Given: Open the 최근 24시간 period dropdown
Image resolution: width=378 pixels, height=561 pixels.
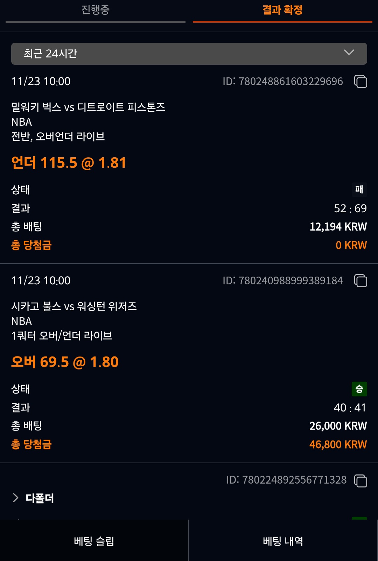Looking at the screenshot, I should click(189, 54).
